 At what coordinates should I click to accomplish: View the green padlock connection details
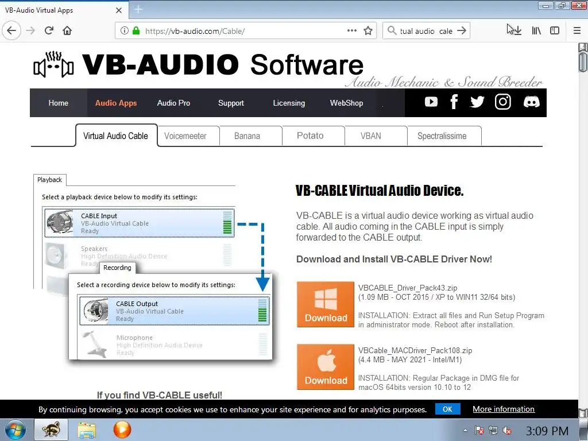point(136,31)
